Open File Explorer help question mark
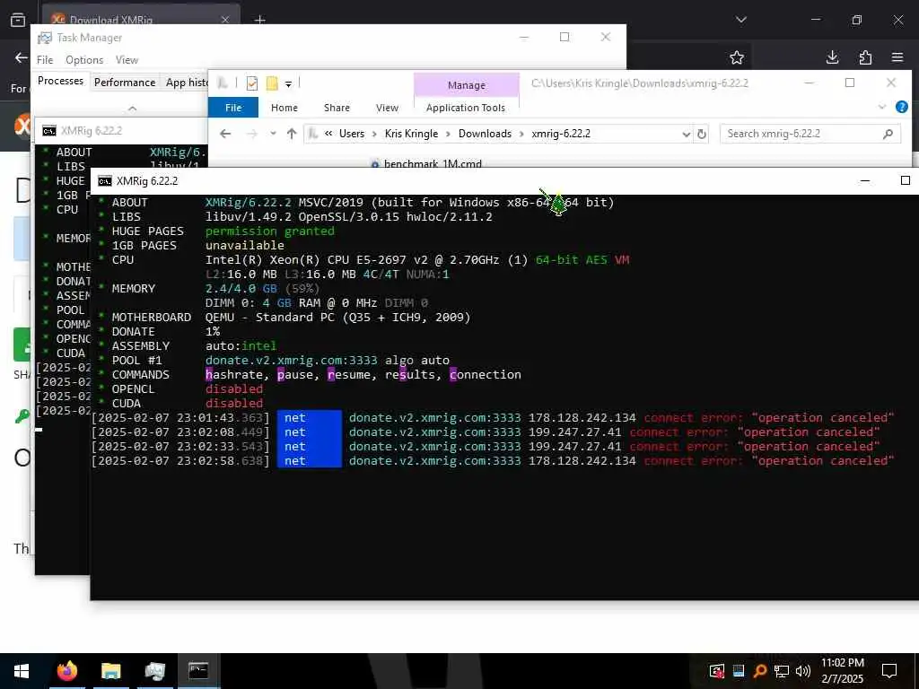919x689 pixels. click(x=901, y=107)
